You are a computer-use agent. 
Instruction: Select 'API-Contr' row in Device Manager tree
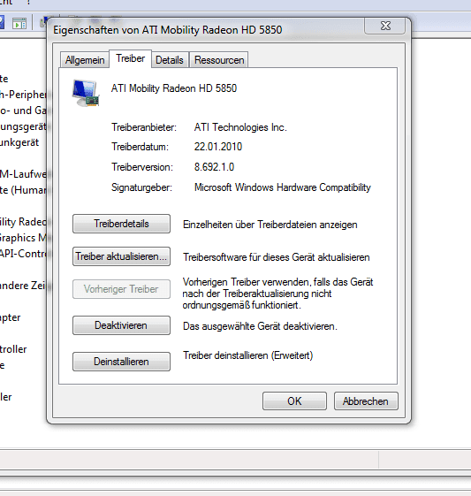pos(23,254)
